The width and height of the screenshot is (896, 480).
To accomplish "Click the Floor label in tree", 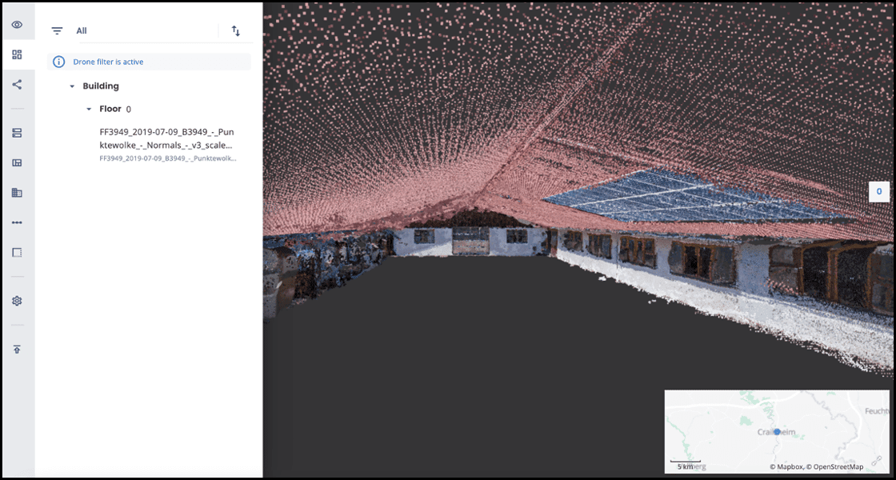I will [x=110, y=109].
